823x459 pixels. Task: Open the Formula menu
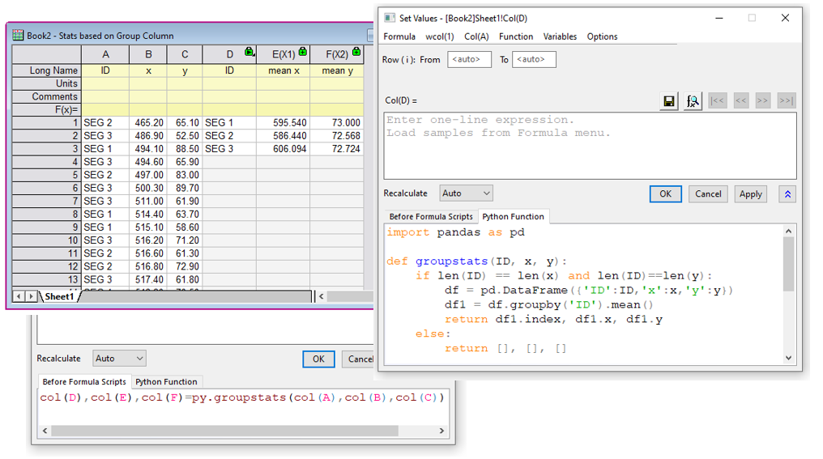399,36
